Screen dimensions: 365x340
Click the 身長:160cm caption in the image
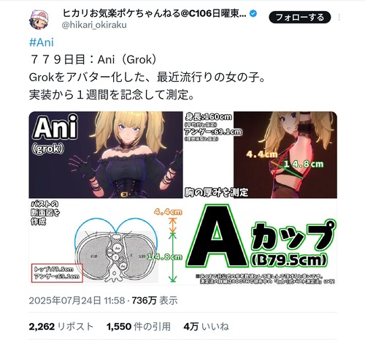click(209, 117)
